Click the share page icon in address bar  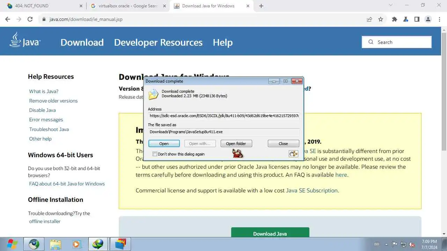tap(369, 19)
